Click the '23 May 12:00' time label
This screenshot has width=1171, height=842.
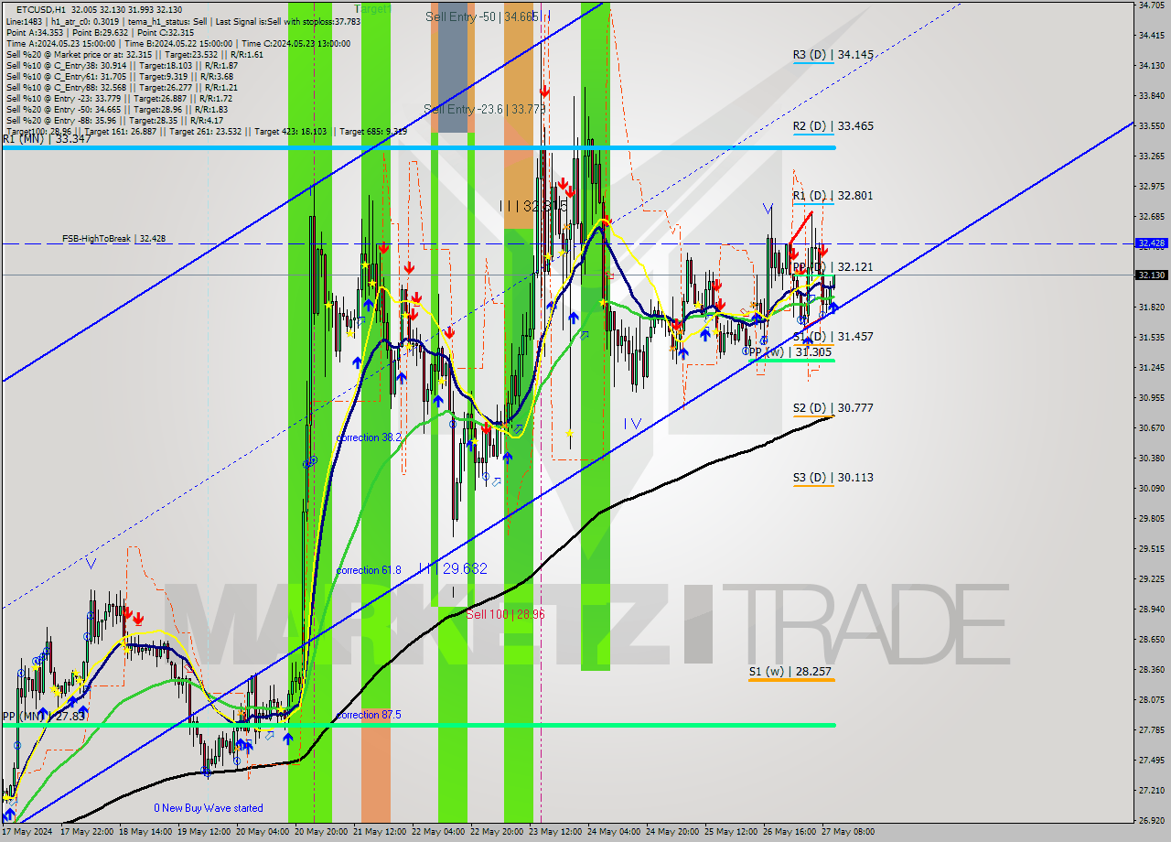click(x=555, y=832)
